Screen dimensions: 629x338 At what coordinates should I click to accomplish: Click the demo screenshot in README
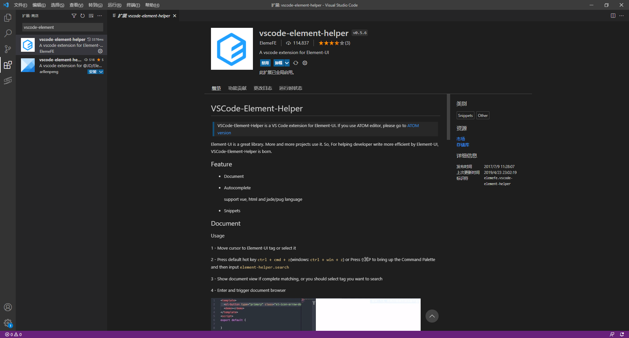[x=316, y=314]
